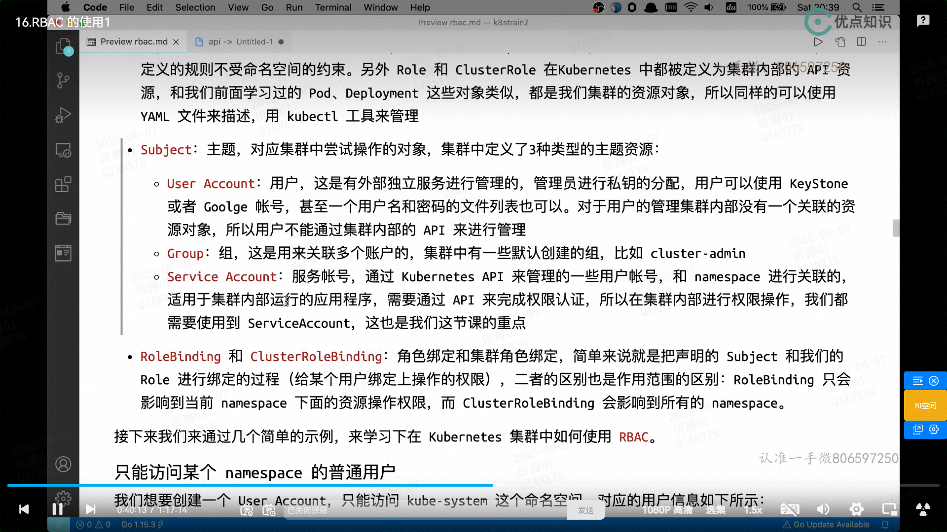Open the Remote Explorer sidebar icon
The image size is (947, 532).
point(63,150)
